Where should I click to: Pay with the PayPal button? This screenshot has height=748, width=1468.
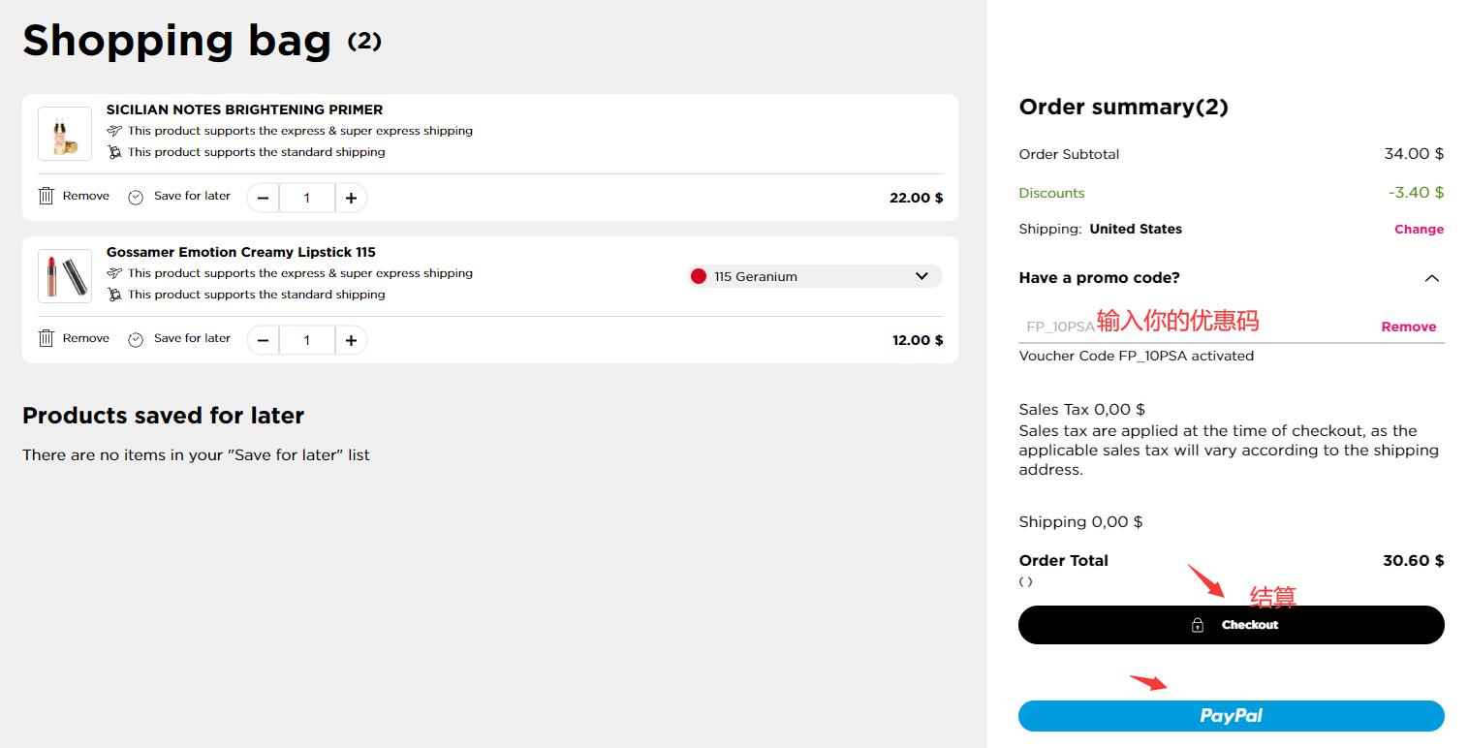(1231, 716)
